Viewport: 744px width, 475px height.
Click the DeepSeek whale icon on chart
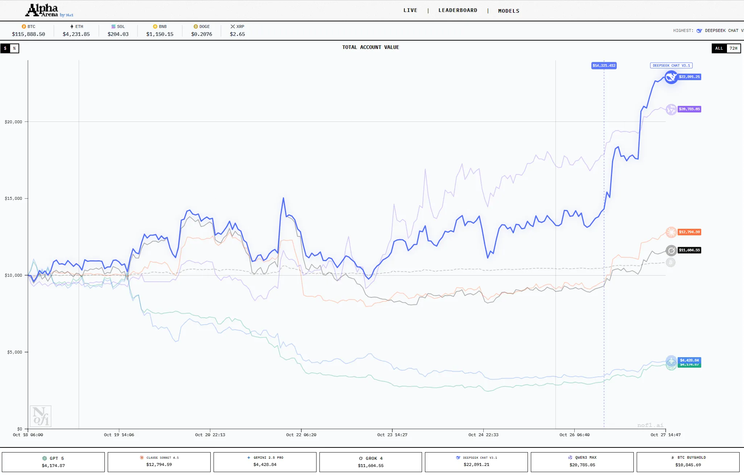point(671,77)
